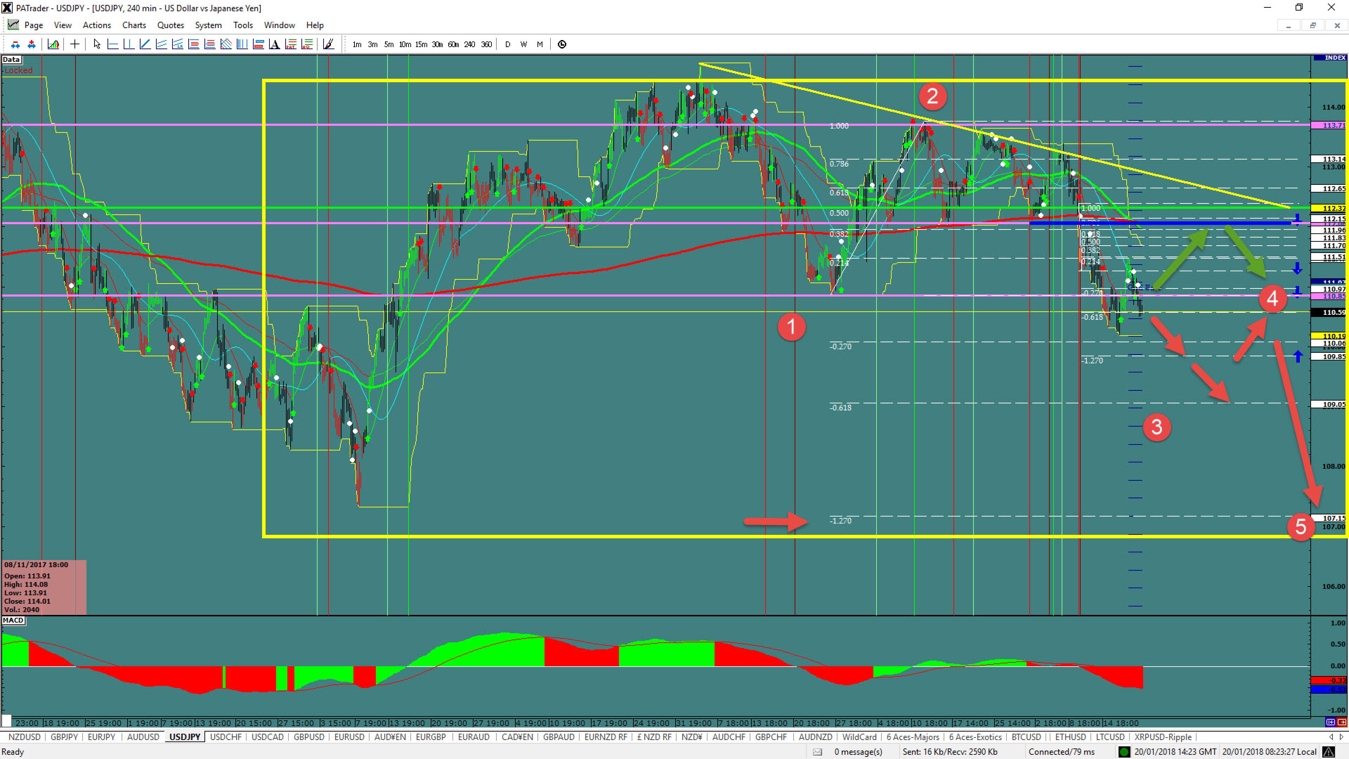1349x759 pixels.
Task: Open the View menu
Action: (x=63, y=25)
